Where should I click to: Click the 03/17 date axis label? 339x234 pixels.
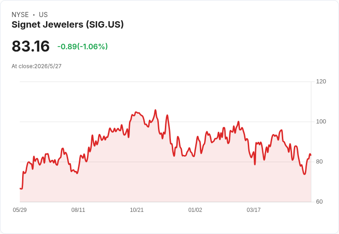(x=254, y=210)
